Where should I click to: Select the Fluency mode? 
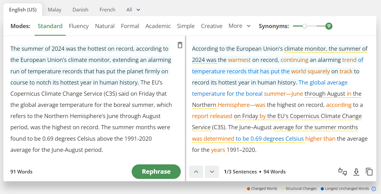click(x=79, y=26)
